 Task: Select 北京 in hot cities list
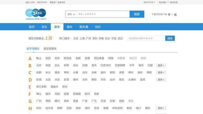76,39
